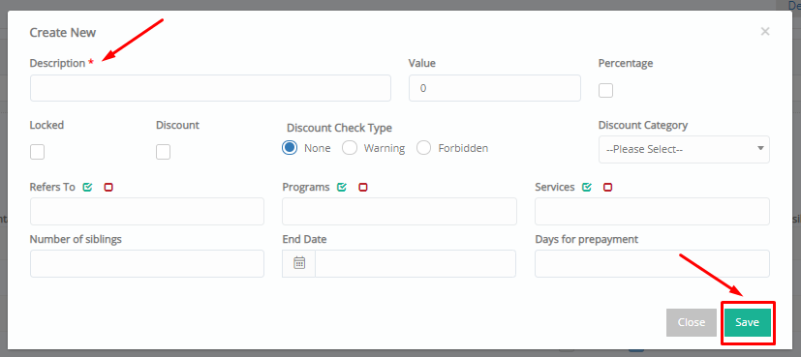Open the End Date calendar icon
Viewport: 801px width, 357px height.
tap(299, 263)
